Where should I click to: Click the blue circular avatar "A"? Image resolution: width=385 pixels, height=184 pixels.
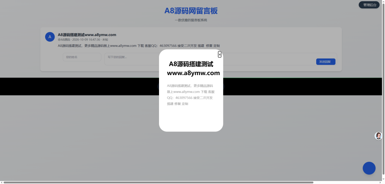(50, 37)
